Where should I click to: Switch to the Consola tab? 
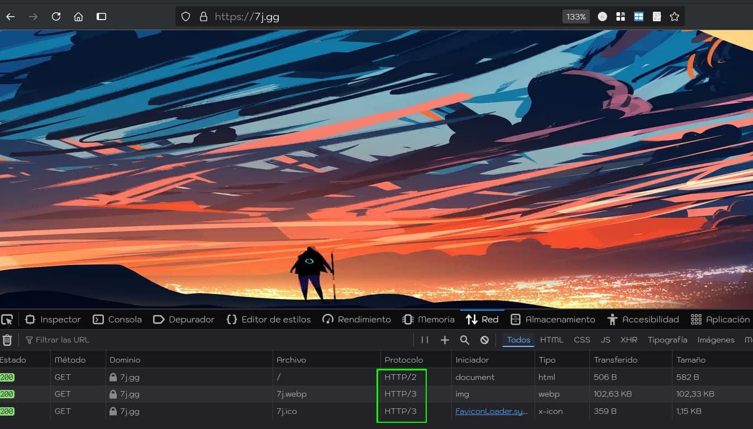pyautogui.click(x=117, y=320)
